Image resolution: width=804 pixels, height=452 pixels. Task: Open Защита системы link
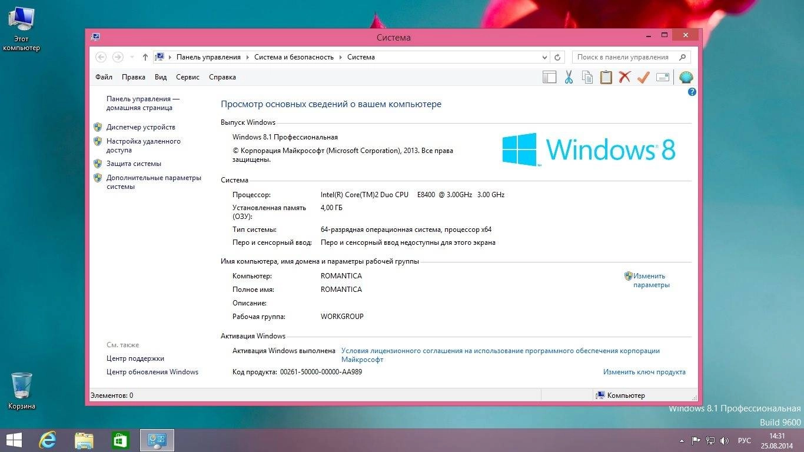coord(134,164)
